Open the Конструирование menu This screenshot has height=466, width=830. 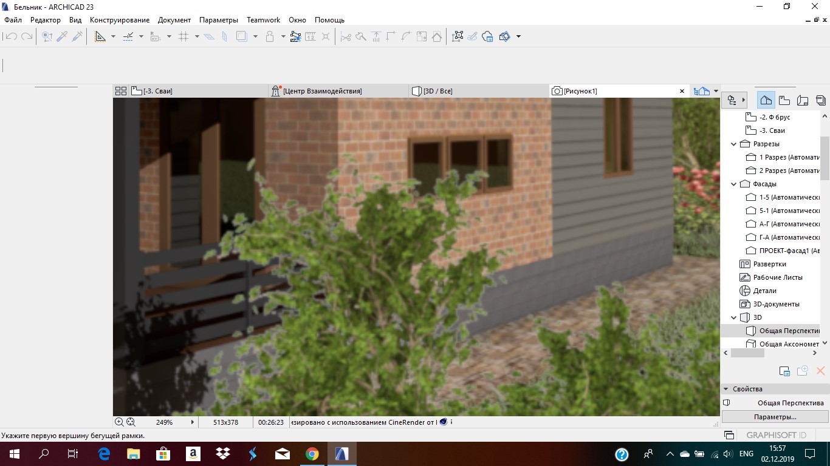point(120,20)
